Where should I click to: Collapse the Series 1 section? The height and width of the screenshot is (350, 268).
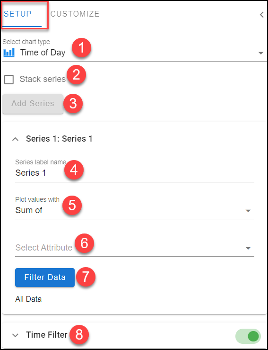15,139
